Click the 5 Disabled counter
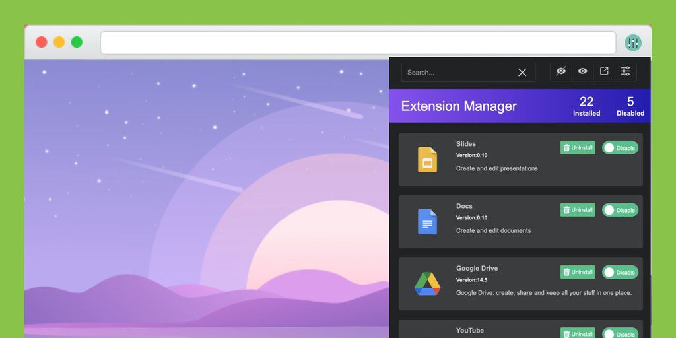676x338 pixels. click(630, 106)
